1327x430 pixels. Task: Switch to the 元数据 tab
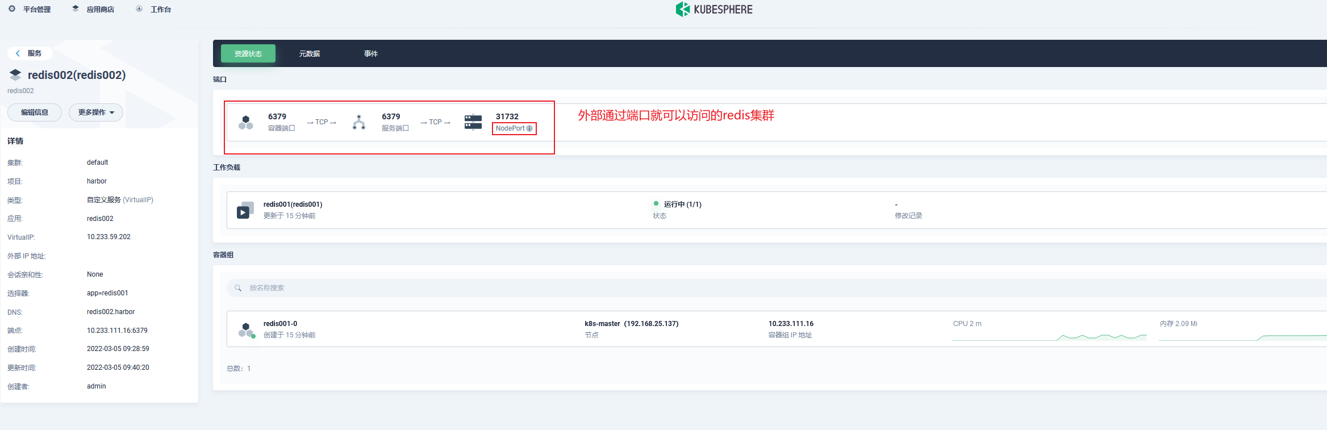click(310, 54)
